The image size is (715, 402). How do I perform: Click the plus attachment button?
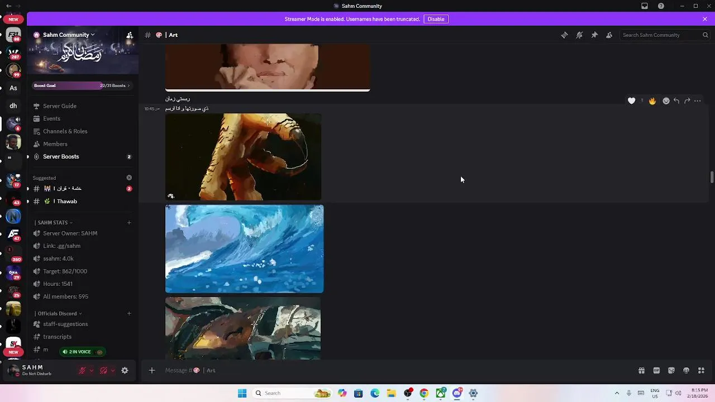pos(151,370)
